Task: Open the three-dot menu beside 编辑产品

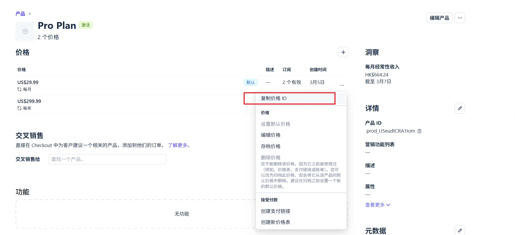Action: click(460, 18)
